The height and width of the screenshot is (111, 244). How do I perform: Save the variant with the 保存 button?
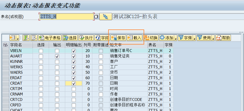[118, 38]
